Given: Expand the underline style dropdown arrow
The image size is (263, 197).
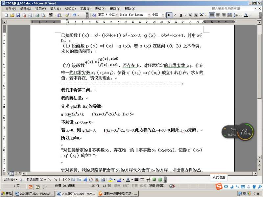Looking at the screenshot, I should pyautogui.click(x=185, y=15).
